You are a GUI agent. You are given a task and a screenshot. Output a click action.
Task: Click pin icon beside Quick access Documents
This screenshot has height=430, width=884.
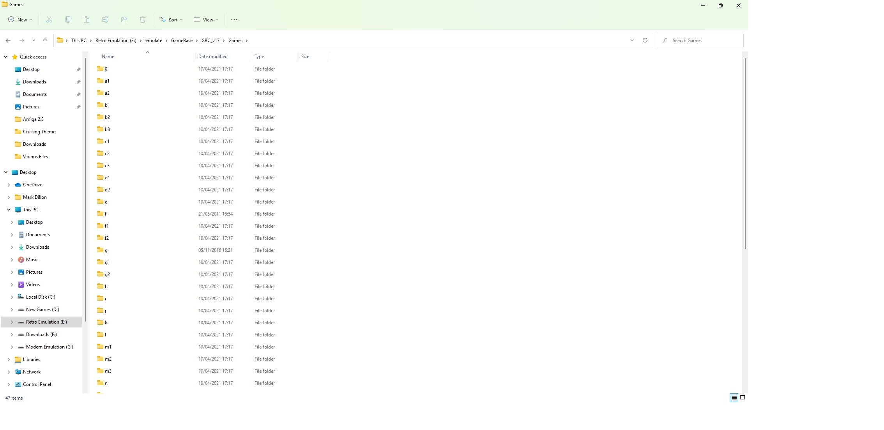point(78,94)
